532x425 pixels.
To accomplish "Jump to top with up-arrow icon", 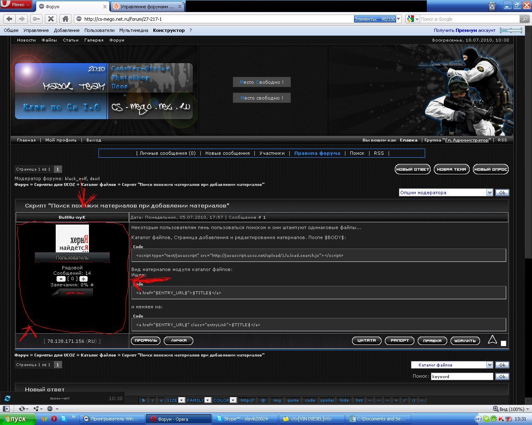I will click(493, 340).
